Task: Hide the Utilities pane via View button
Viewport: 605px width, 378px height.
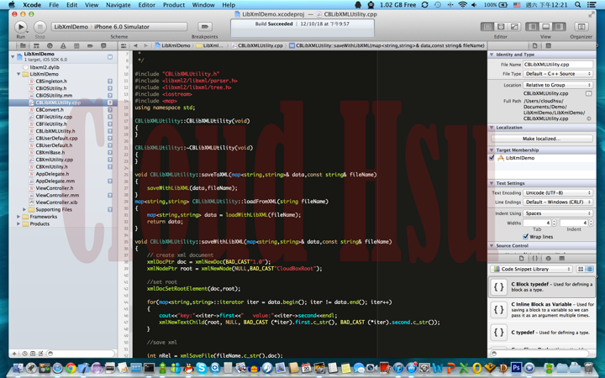Action: click(x=559, y=27)
